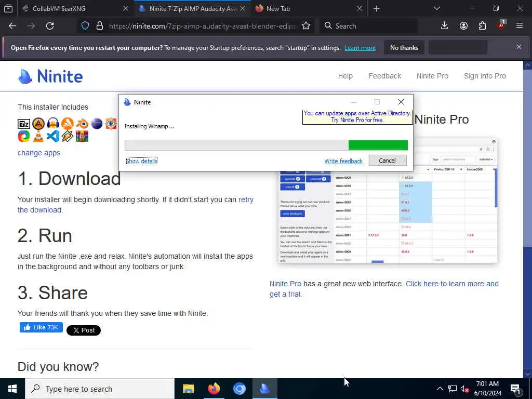Click the 7-Zip app icon

pyautogui.click(x=24, y=124)
